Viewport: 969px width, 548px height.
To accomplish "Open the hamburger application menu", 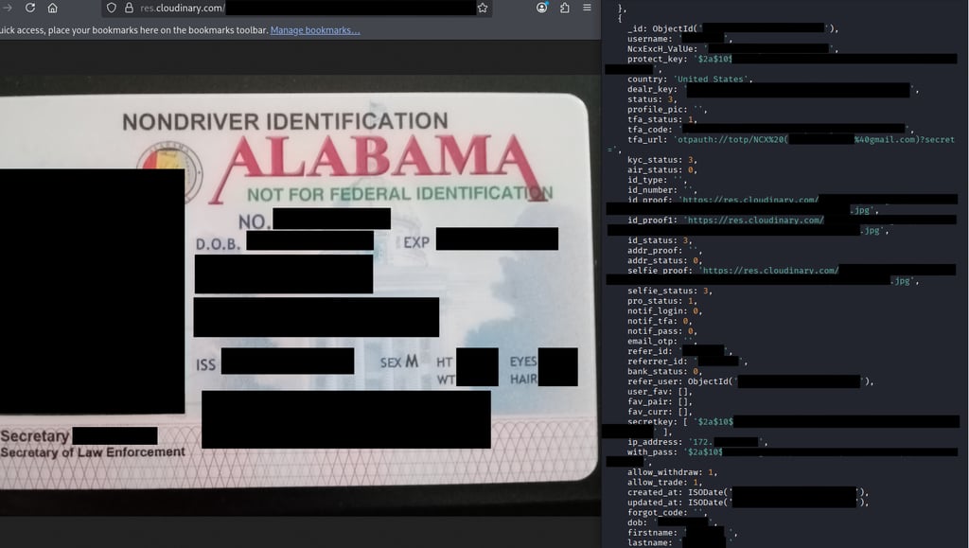I will [x=587, y=8].
